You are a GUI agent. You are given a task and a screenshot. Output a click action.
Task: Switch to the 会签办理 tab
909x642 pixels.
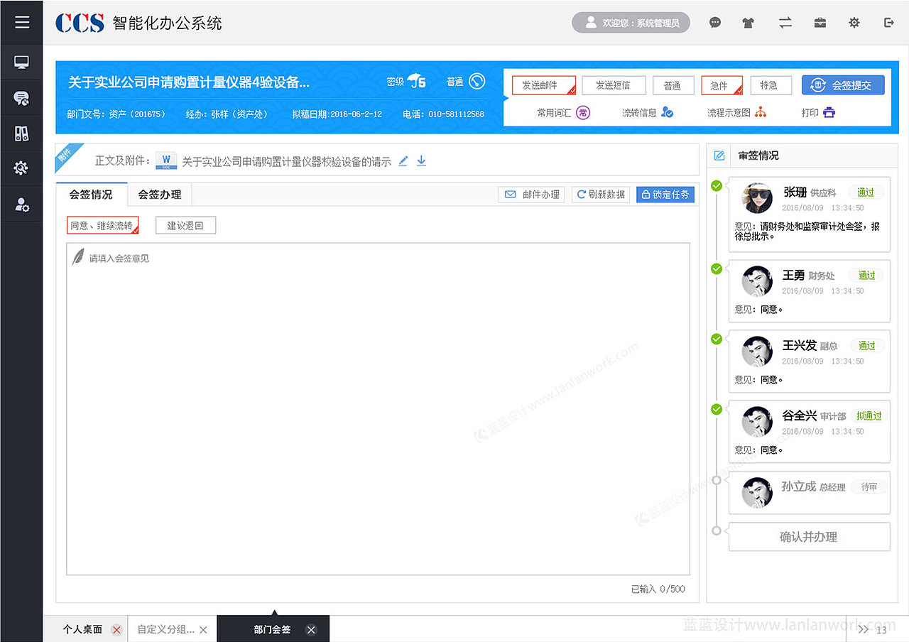click(x=159, y=194)
